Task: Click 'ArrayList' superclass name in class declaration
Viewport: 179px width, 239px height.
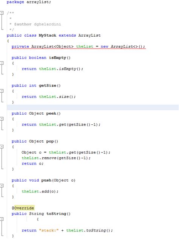Action: (89, 36)
